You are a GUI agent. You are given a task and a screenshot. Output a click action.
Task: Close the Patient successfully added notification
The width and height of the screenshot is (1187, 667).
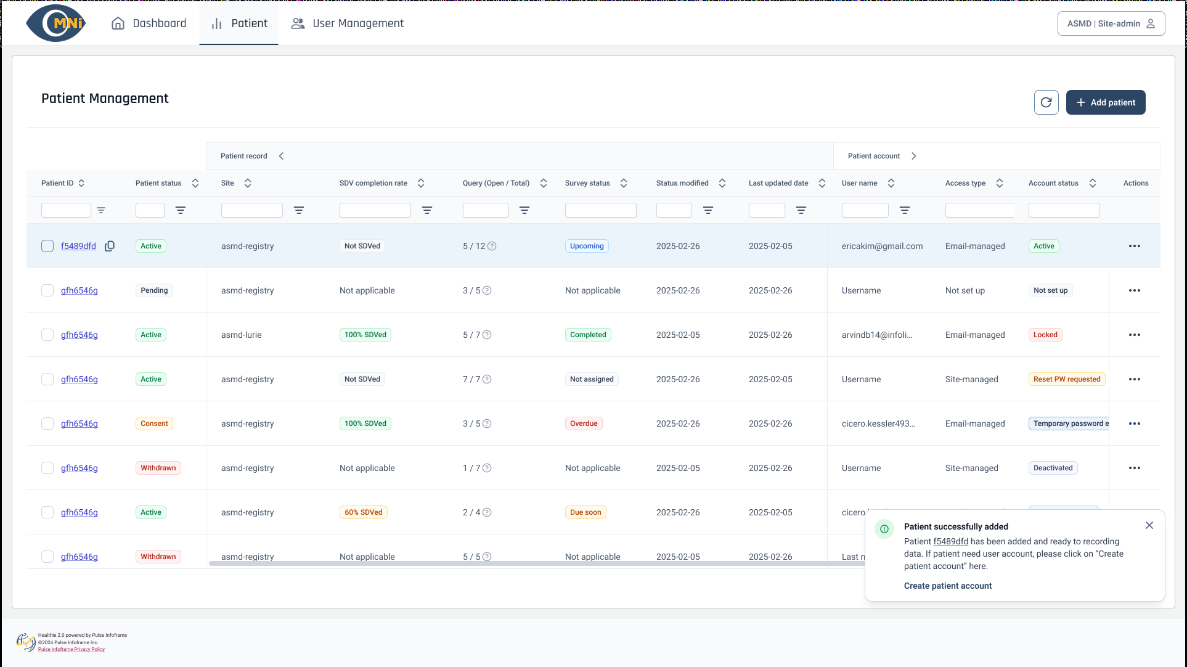(x=1149, y=525)
